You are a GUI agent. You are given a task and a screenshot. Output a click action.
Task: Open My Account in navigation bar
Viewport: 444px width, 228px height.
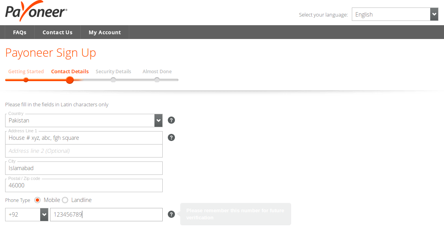(105, 32)
